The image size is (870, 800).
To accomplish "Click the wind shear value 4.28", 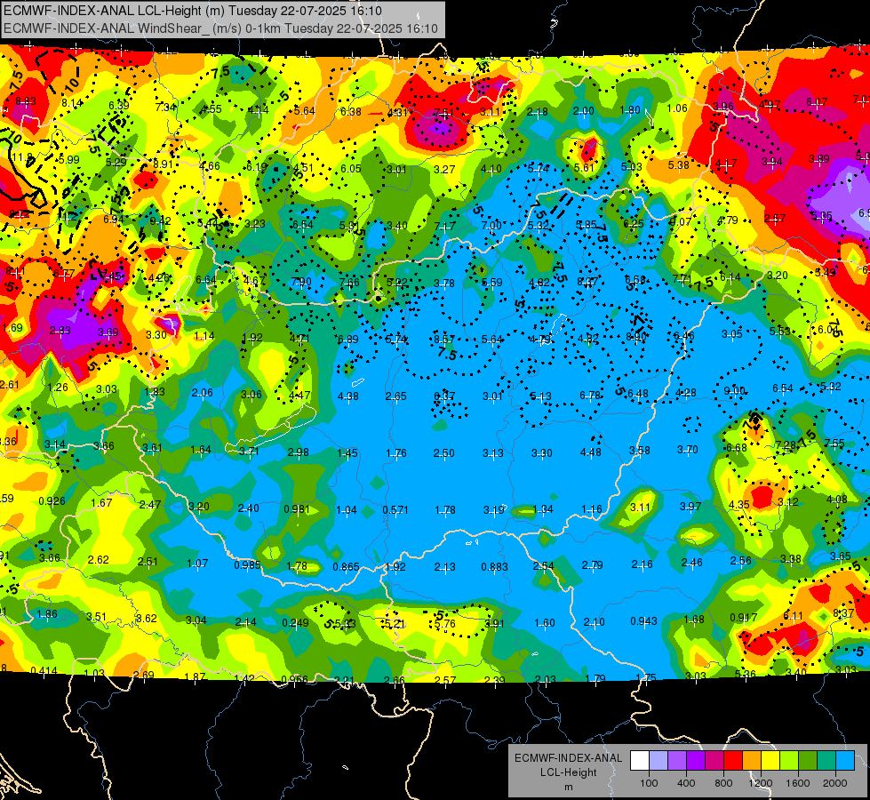I will click(686, 393).
